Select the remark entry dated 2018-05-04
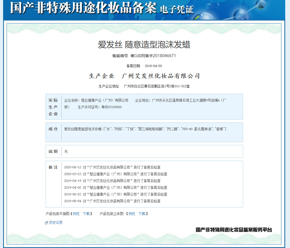 pos(112,201)
